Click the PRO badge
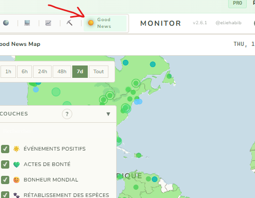 (x=237, y=3)
